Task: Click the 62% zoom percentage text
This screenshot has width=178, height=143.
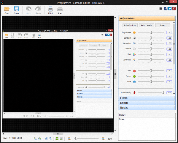Action: (x=110, y=139)
